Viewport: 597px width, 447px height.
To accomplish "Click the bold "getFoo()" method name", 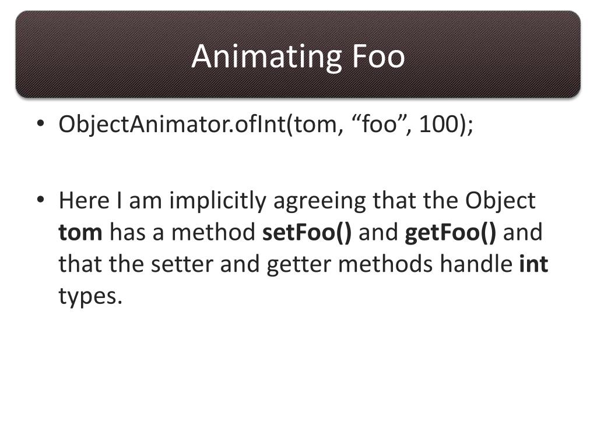I will pyautogui.click(x=451, y=233).
